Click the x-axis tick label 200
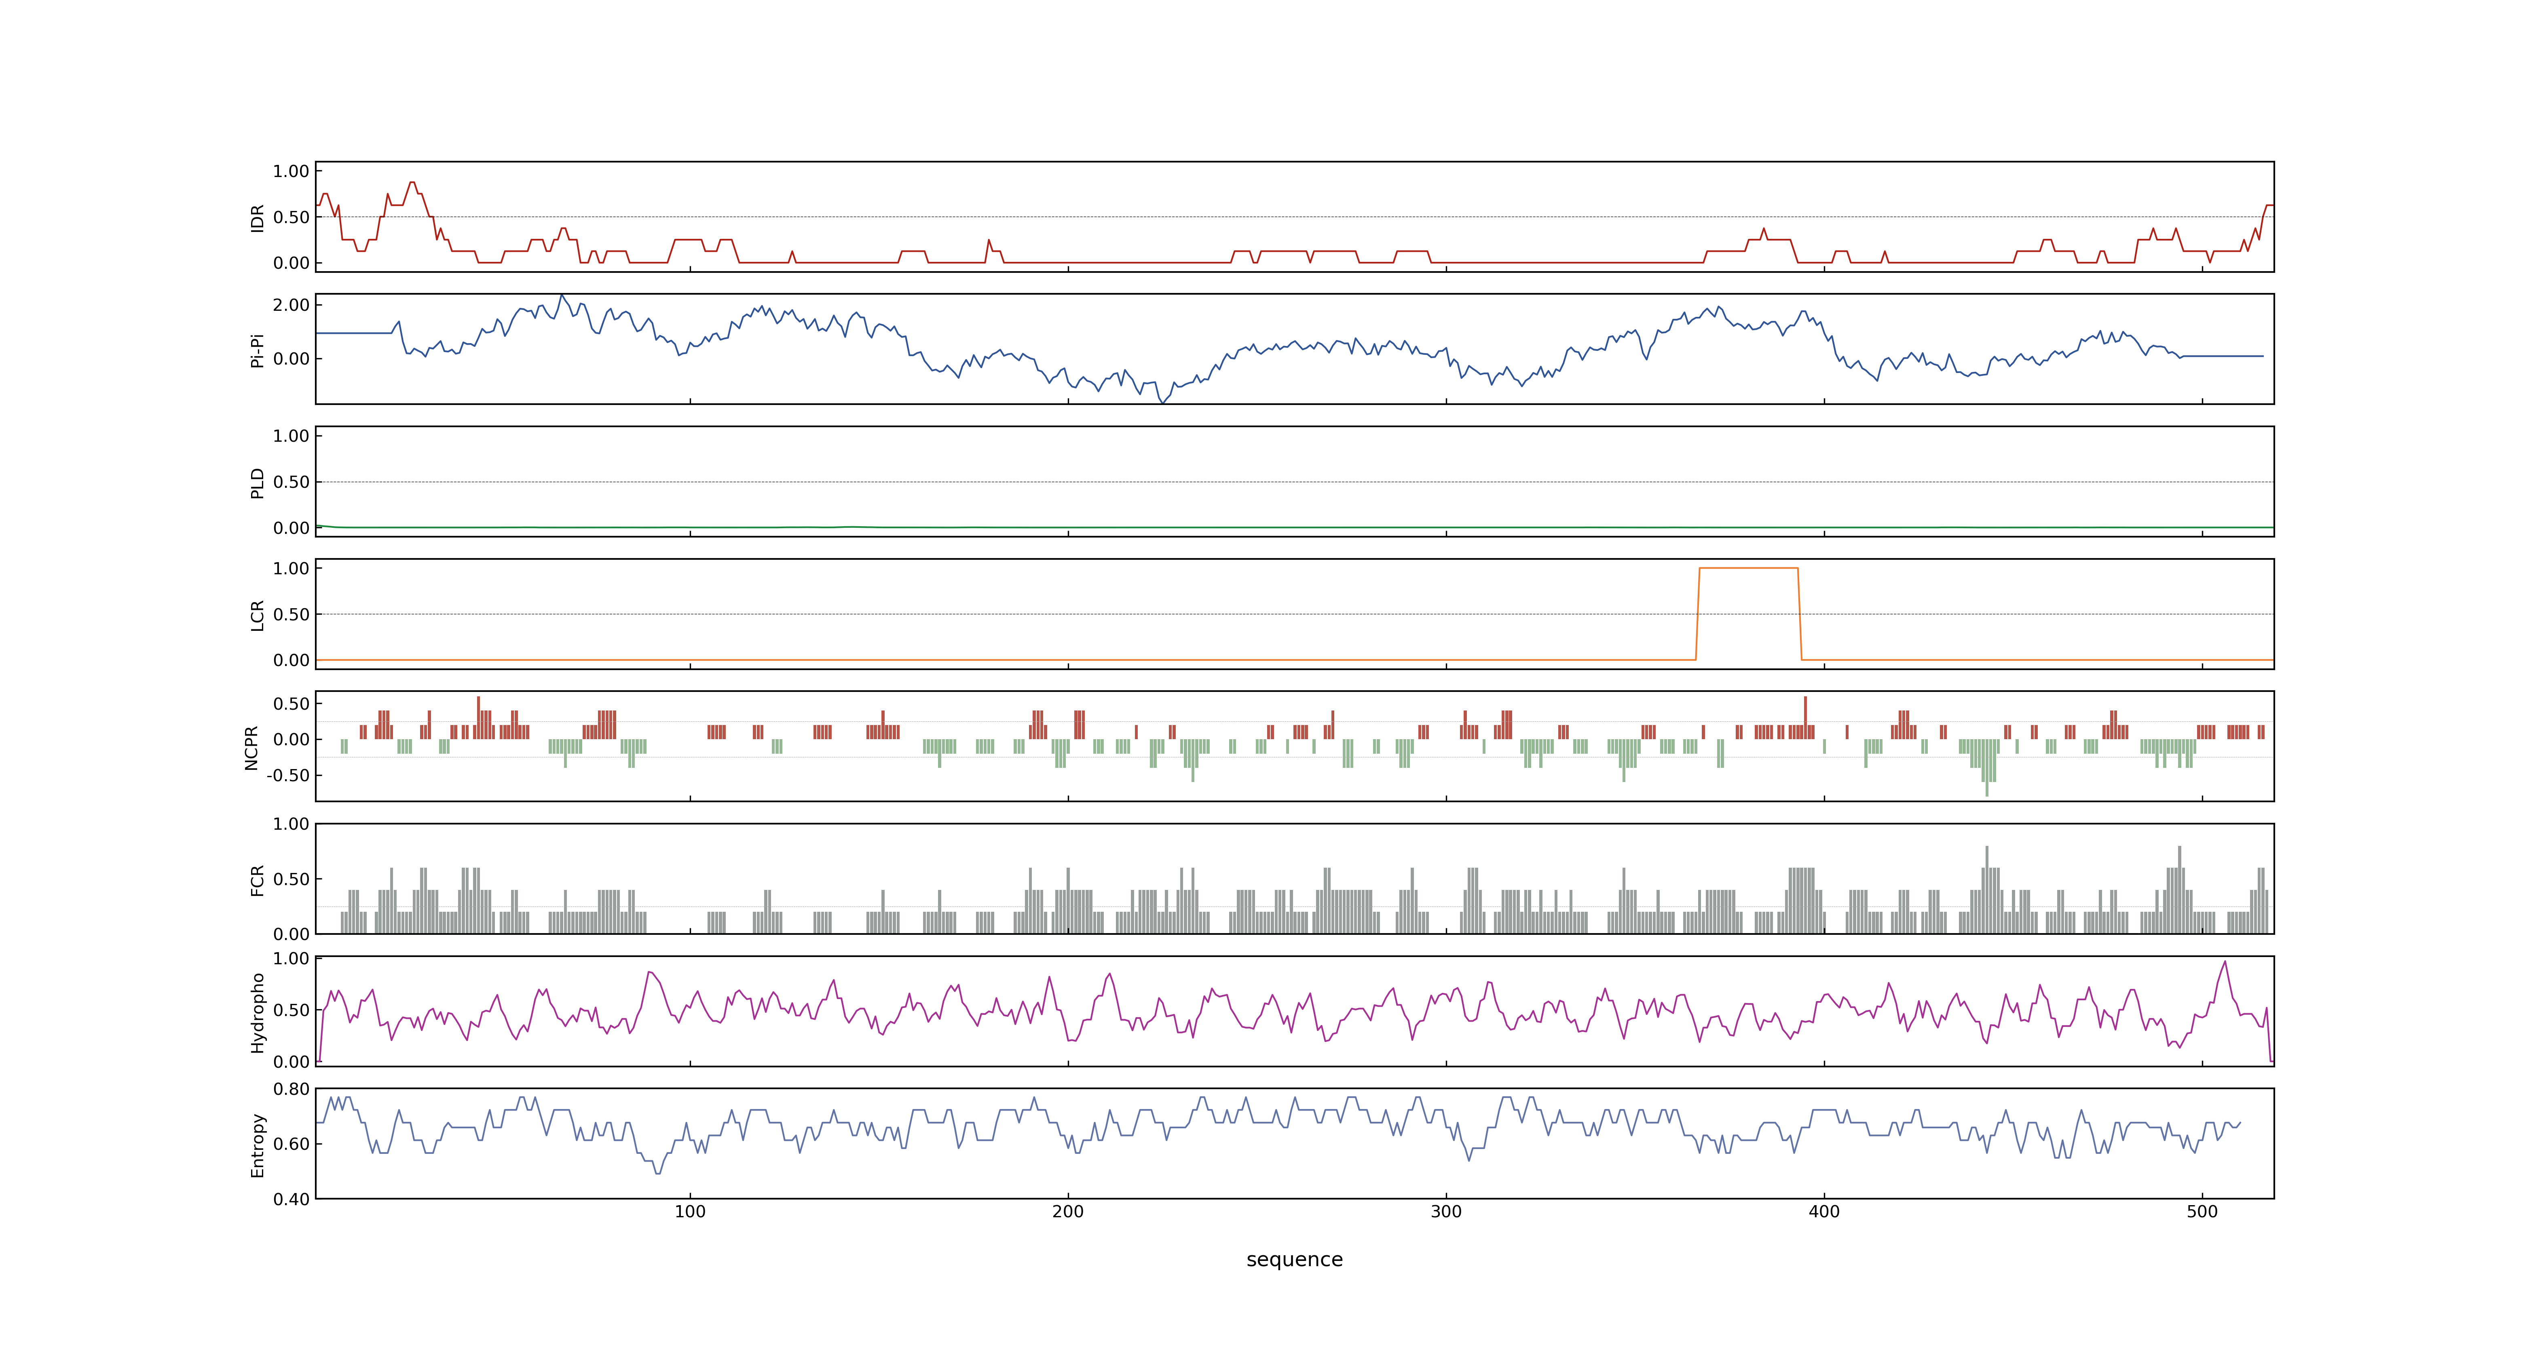This screenshot has height=1347, width=2527. coord(1068,1212)
